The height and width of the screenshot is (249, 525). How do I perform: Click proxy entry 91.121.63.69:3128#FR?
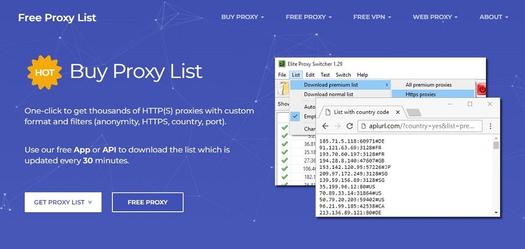coord(350,148)
